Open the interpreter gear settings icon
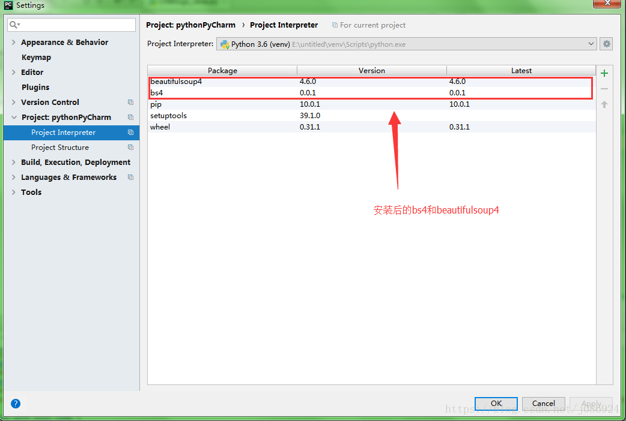 [606, 44]
